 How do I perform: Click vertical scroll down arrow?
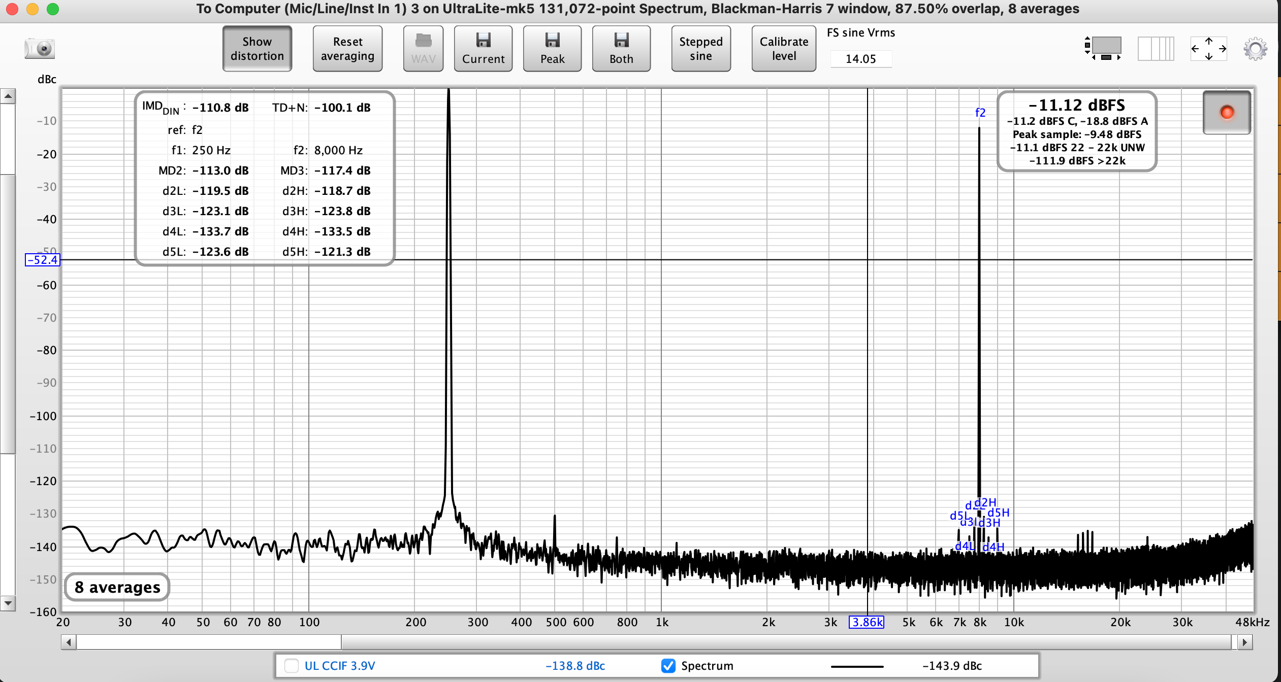8,603
